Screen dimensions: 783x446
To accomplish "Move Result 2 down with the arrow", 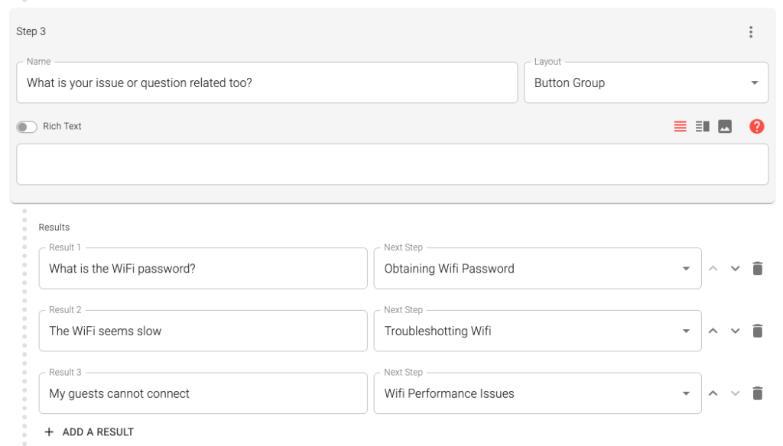I will [x=735, y=331].
